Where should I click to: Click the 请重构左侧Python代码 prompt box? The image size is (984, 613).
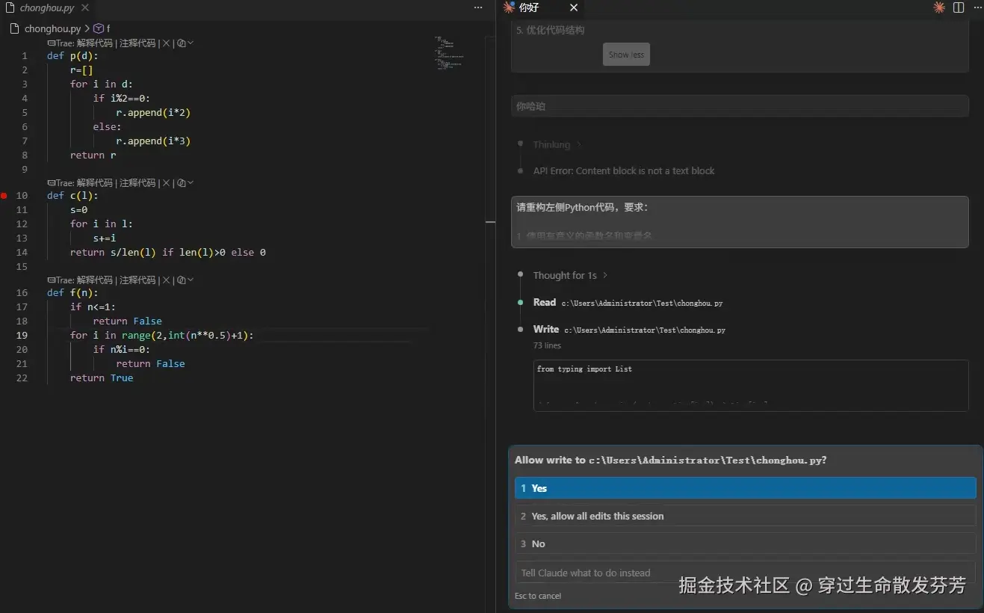coord(740,222)
